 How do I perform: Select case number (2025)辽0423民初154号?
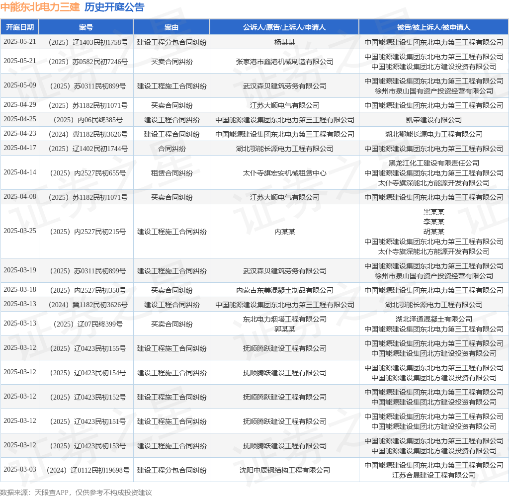[x=87, y=373]
